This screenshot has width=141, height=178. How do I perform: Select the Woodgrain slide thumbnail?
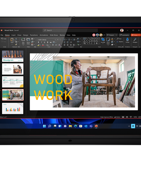click(x=13, y=56)
